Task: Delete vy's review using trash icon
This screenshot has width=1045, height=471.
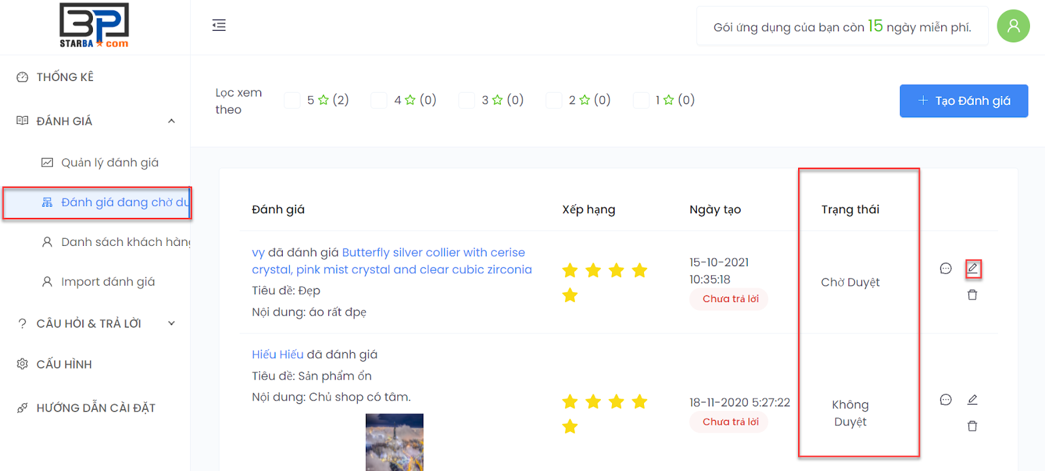Action: [x=973, y=295]
